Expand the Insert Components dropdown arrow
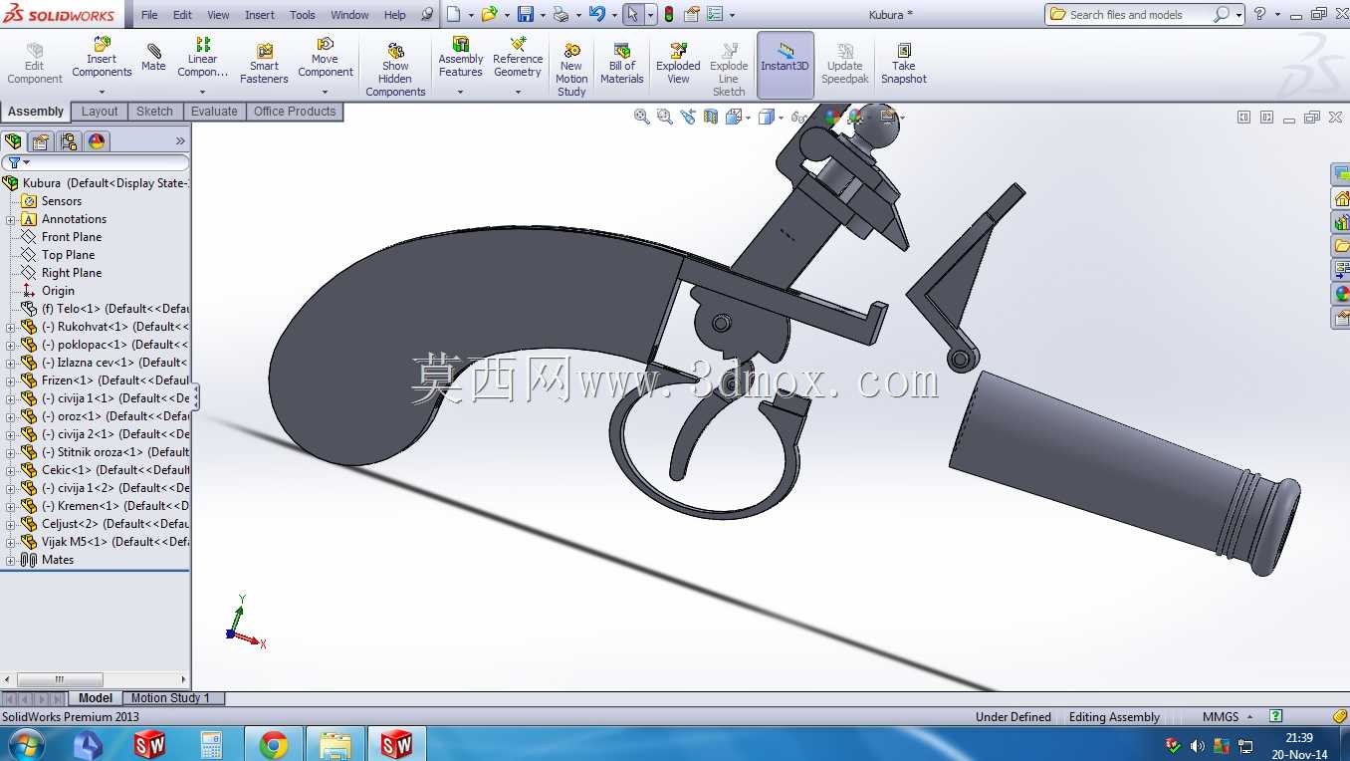Image resolution: width=1350 pixels, height=761 pixels. click(102, 92)
